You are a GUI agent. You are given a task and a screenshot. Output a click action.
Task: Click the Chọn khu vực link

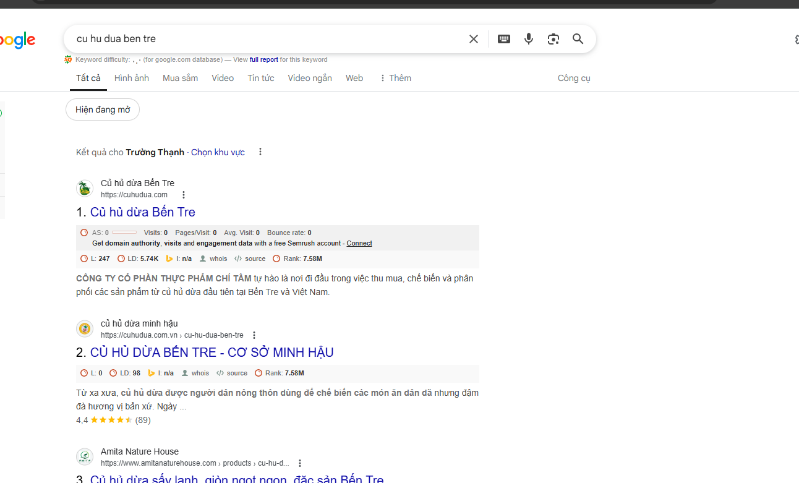point(218,152)
